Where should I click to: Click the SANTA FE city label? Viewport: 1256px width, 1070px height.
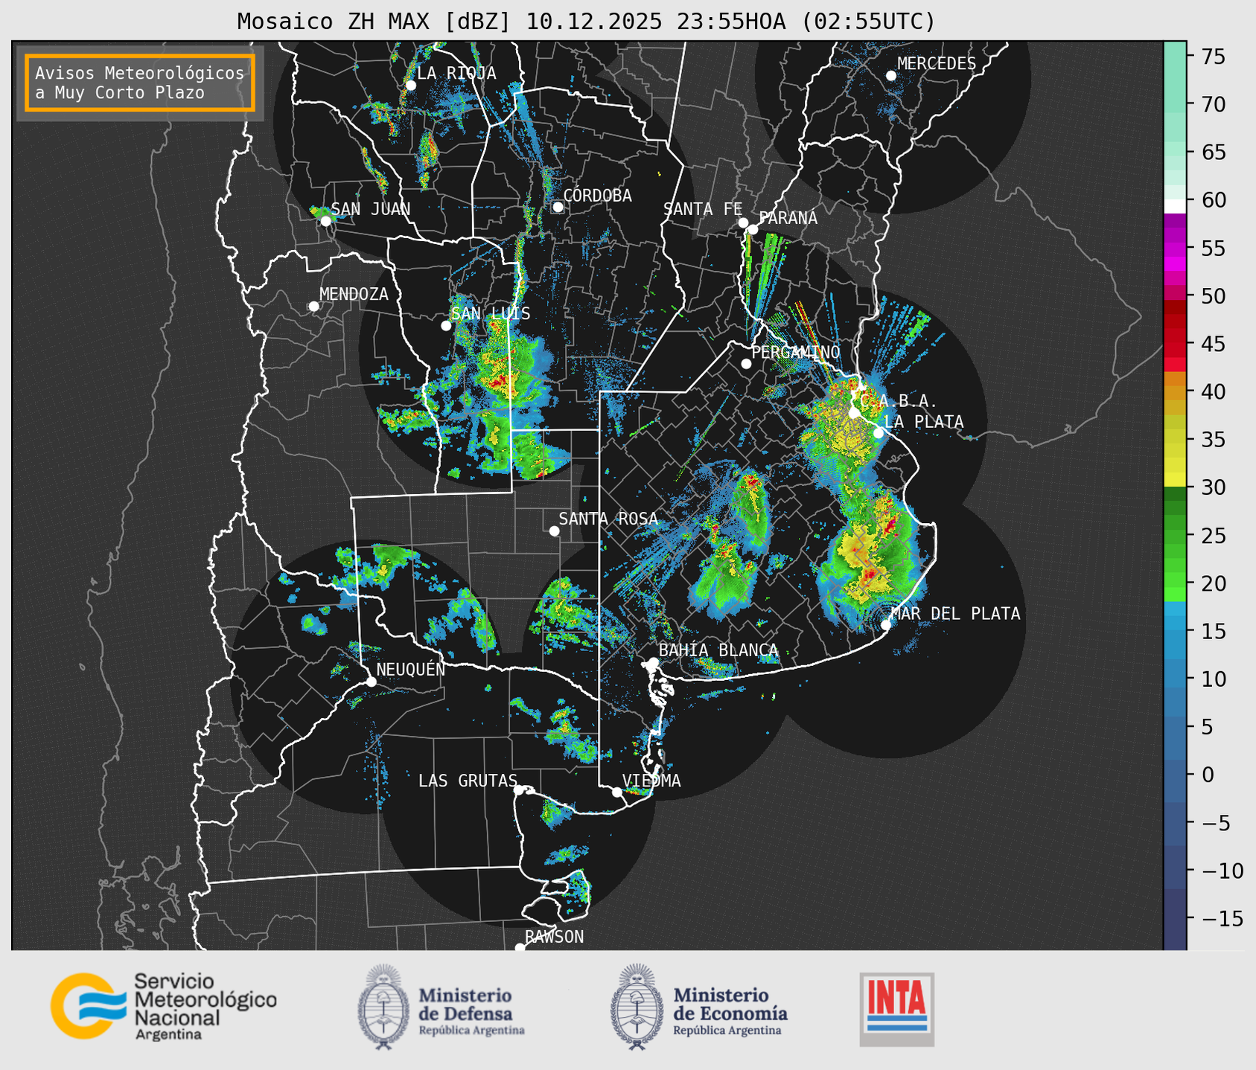tap(704, 209)
